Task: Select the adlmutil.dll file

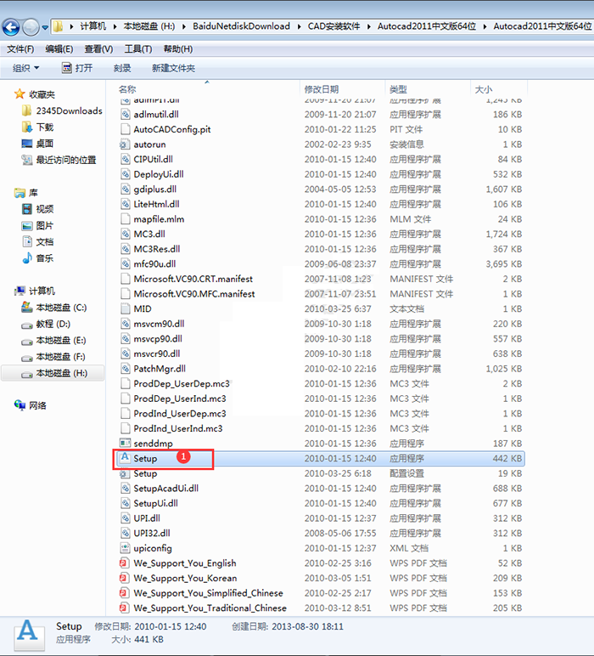Action: [149, 114]
